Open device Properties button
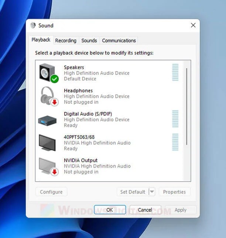 click(174, 192)
